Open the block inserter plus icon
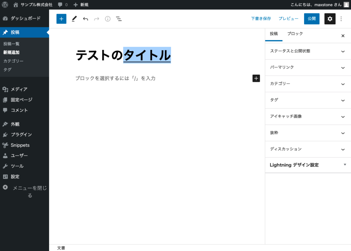This screenshot has height=251, width=351. pyautogui.click(x=61, y=19)
